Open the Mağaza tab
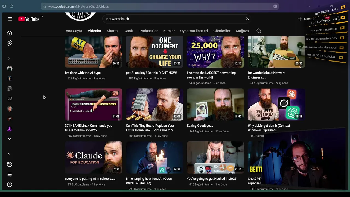The image size is (350, 197). 242,31
